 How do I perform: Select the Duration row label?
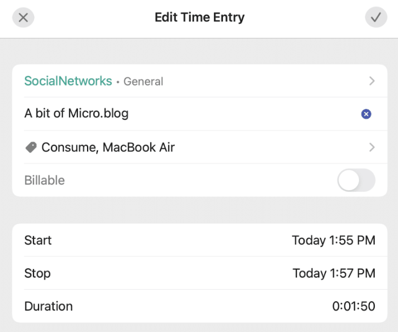click(48, 306)
